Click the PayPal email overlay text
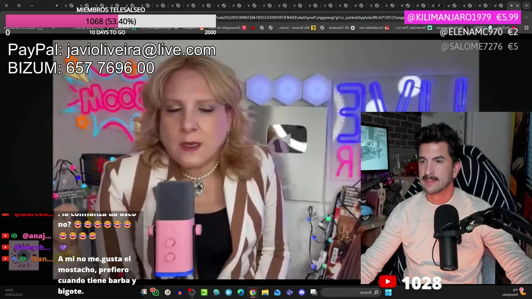This screenshot has width=532, height=299. tap(112, 50)
